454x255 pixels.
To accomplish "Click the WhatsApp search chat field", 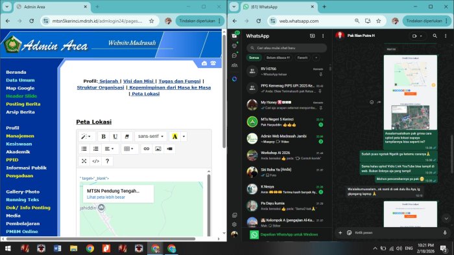I will [x=287, y=48].
